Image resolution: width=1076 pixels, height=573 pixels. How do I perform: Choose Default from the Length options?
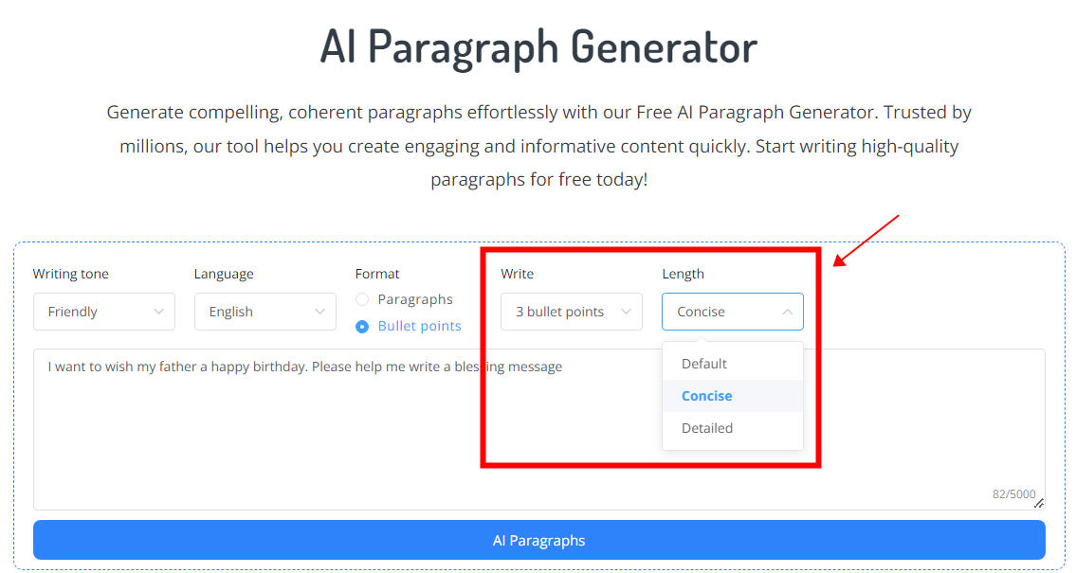[704, 364]
